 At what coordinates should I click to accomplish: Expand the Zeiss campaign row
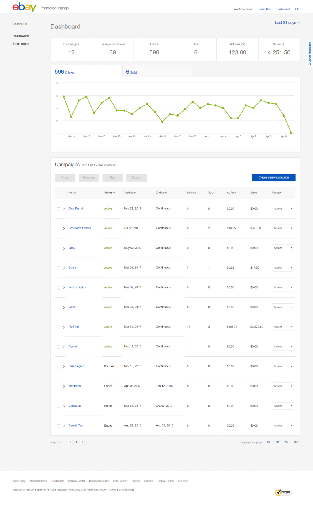pos(64,307)
